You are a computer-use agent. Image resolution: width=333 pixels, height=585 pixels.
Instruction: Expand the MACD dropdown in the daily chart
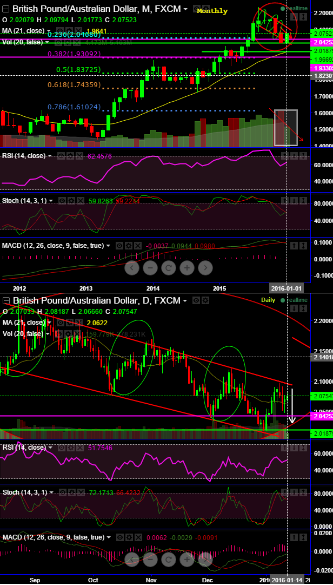(108, 537)
